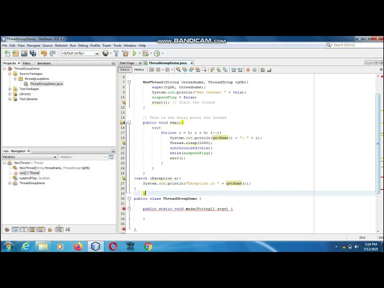Click the Previous Bookmark icon
Viewport: 384px width, 288px height.
212,70
